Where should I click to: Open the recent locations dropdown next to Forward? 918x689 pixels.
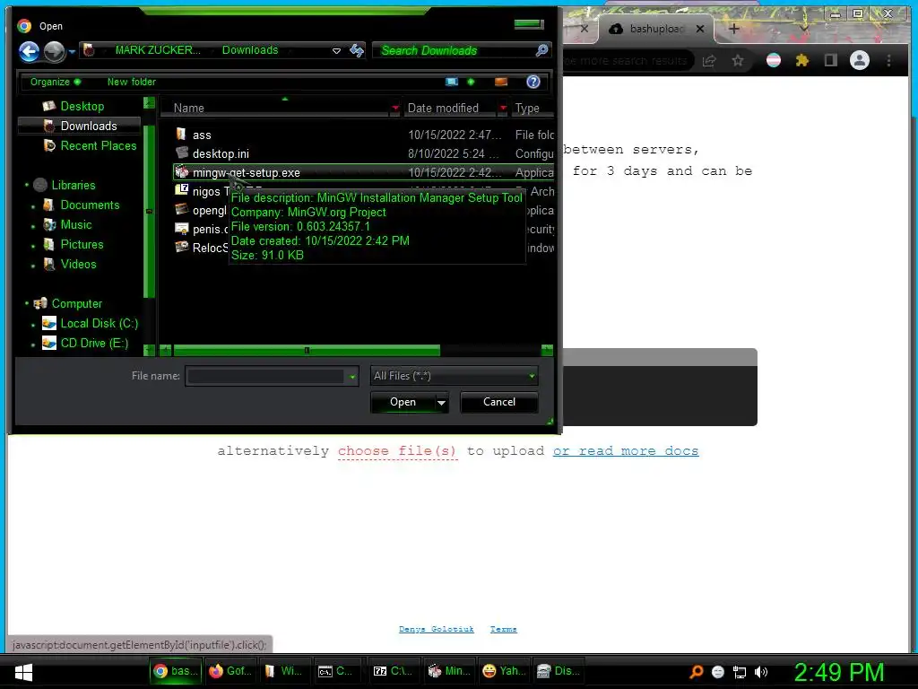(72, 51)
